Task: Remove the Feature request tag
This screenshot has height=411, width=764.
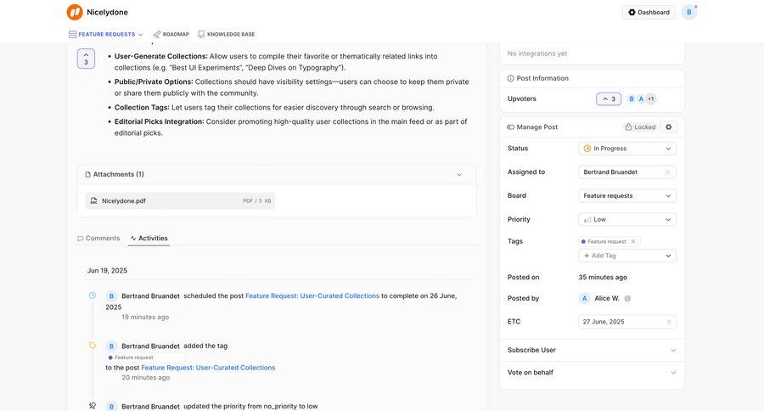Action: click(633, 242)
